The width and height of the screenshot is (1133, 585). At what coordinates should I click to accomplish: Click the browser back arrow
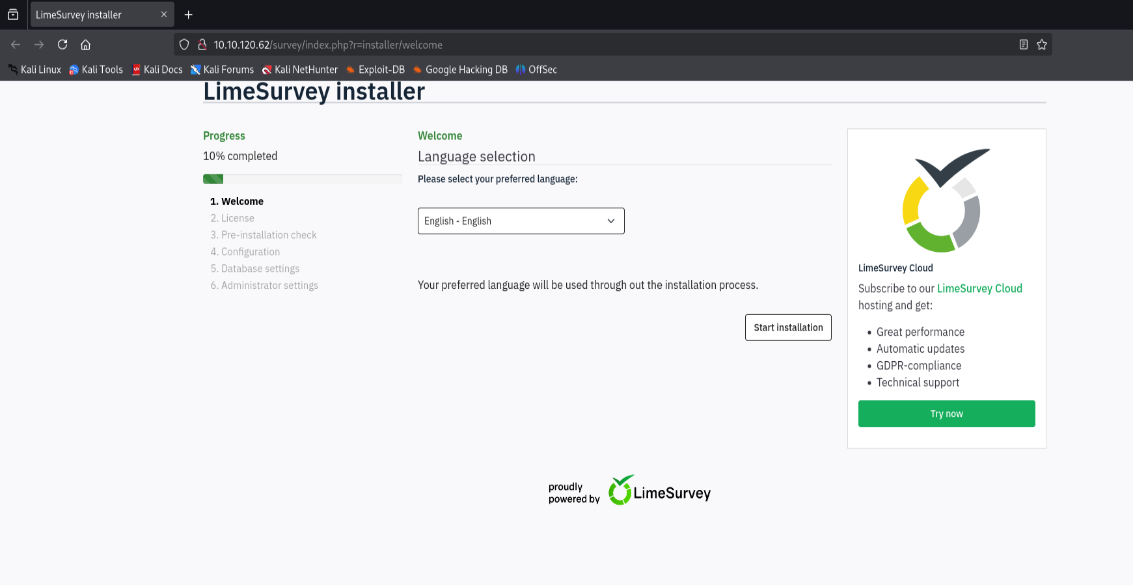16,45
